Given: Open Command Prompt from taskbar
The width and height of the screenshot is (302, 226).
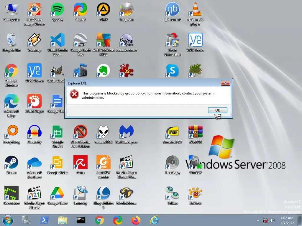Looking at the screenshot, I should coord(81,220).
